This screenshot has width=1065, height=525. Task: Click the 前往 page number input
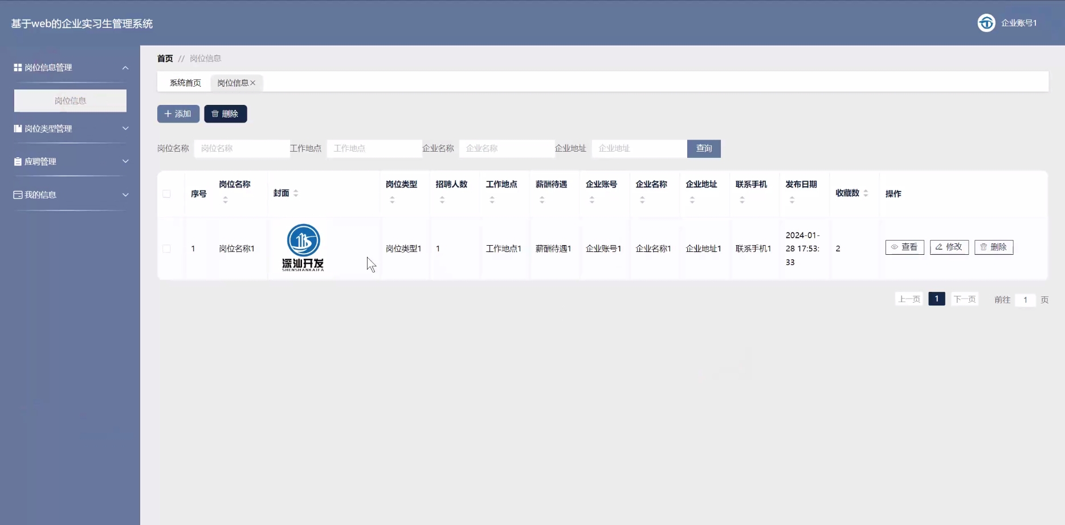pos(1025,300)
